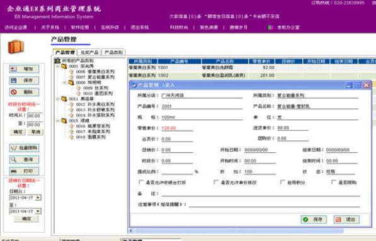The image size is (376, 241).
Task: Select tree item 0013 补水舒敏系列
Action: [95, 109]
